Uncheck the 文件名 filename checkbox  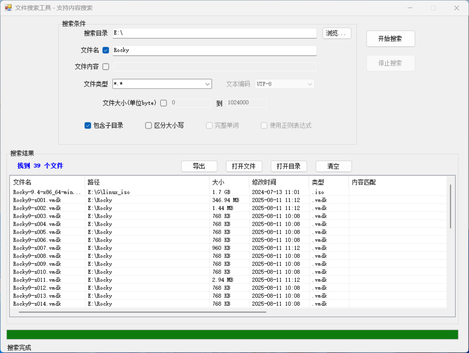[105, 50]
